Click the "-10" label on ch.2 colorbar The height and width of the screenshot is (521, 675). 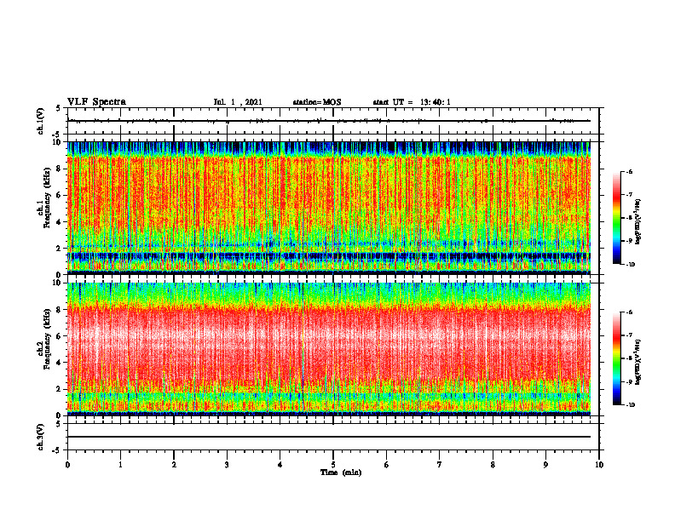coord(630,405)
